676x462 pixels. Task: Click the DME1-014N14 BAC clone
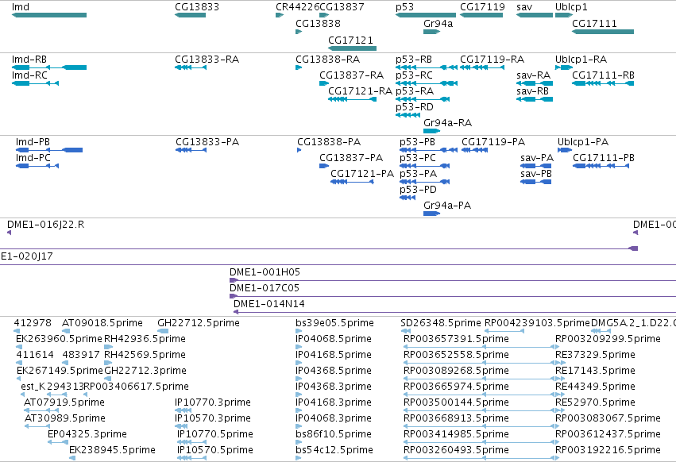[455, 313]
